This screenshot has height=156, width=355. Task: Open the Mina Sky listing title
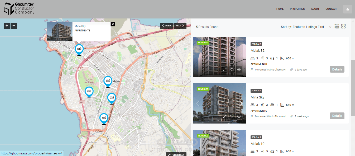(x=257, y=97)
